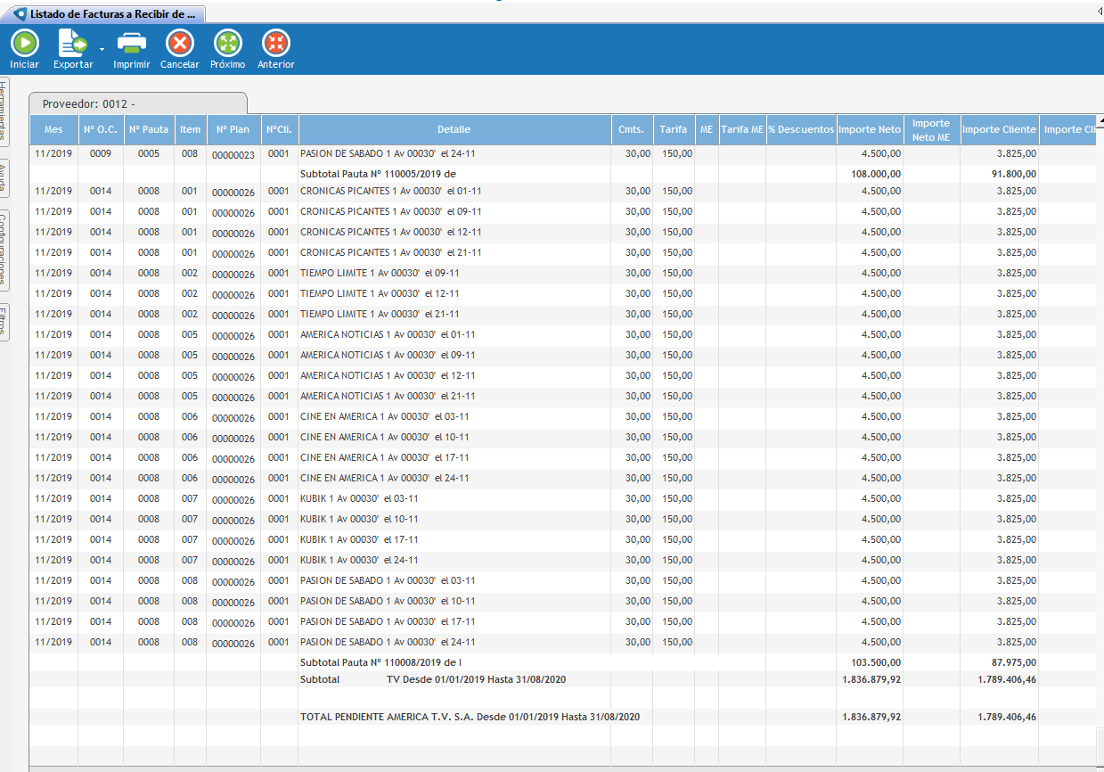Expand the Filtros side panel
Image resolution: width=1104 pixels, height=772 pixels.
(x=4, y=322)
